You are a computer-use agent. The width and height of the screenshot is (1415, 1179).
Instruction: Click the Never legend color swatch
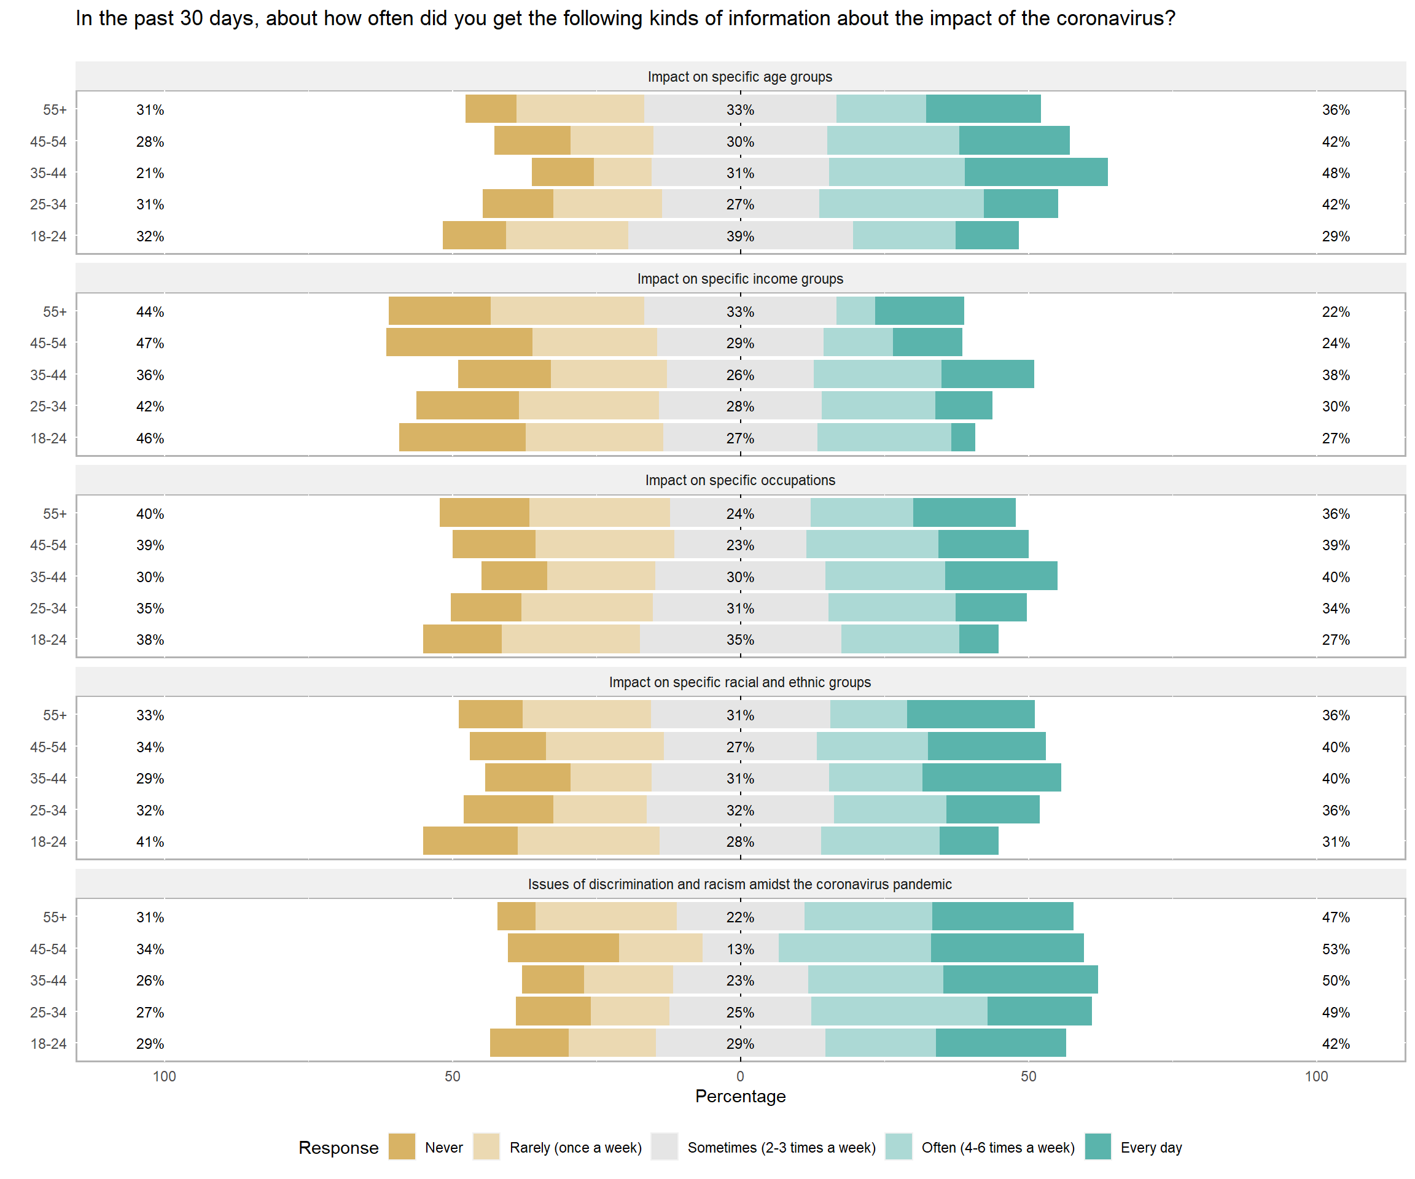tap(402, 1146)
